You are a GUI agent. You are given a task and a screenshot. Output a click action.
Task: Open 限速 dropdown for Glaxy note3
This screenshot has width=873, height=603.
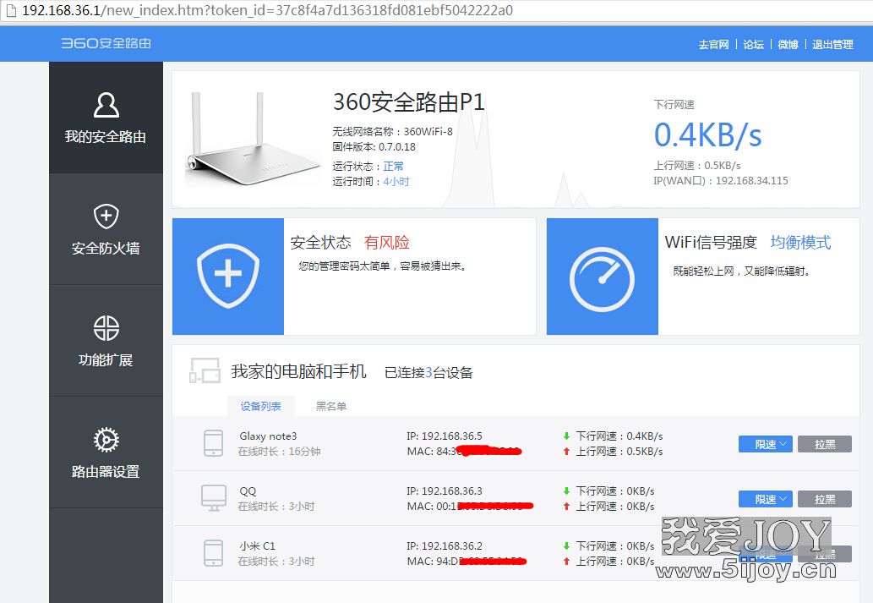pos(766,444)
